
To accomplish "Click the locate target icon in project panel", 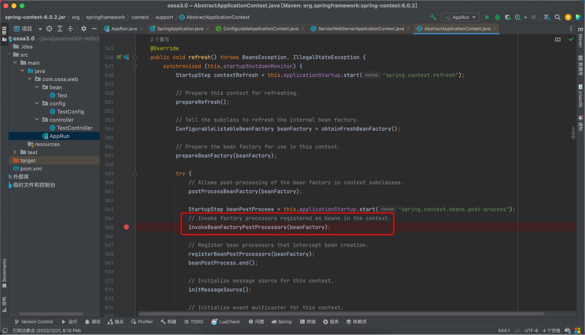I will point(49,28).
